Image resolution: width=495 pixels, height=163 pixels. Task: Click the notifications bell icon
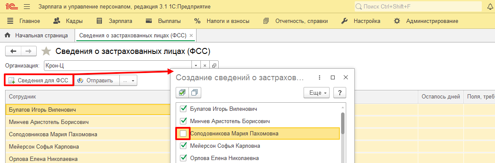tap(490, 6)
